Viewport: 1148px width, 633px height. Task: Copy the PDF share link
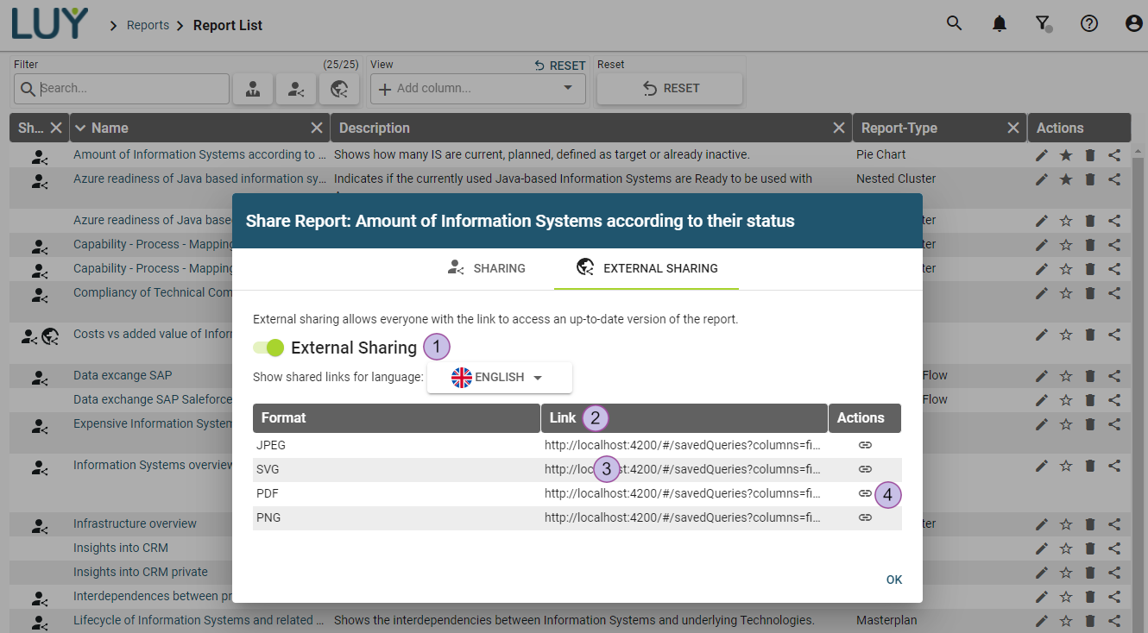[x=864, y=493]
